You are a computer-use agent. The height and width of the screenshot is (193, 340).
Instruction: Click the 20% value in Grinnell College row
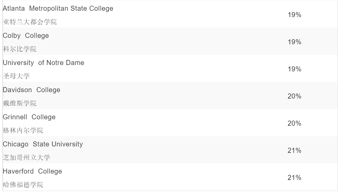coord(294,123)
